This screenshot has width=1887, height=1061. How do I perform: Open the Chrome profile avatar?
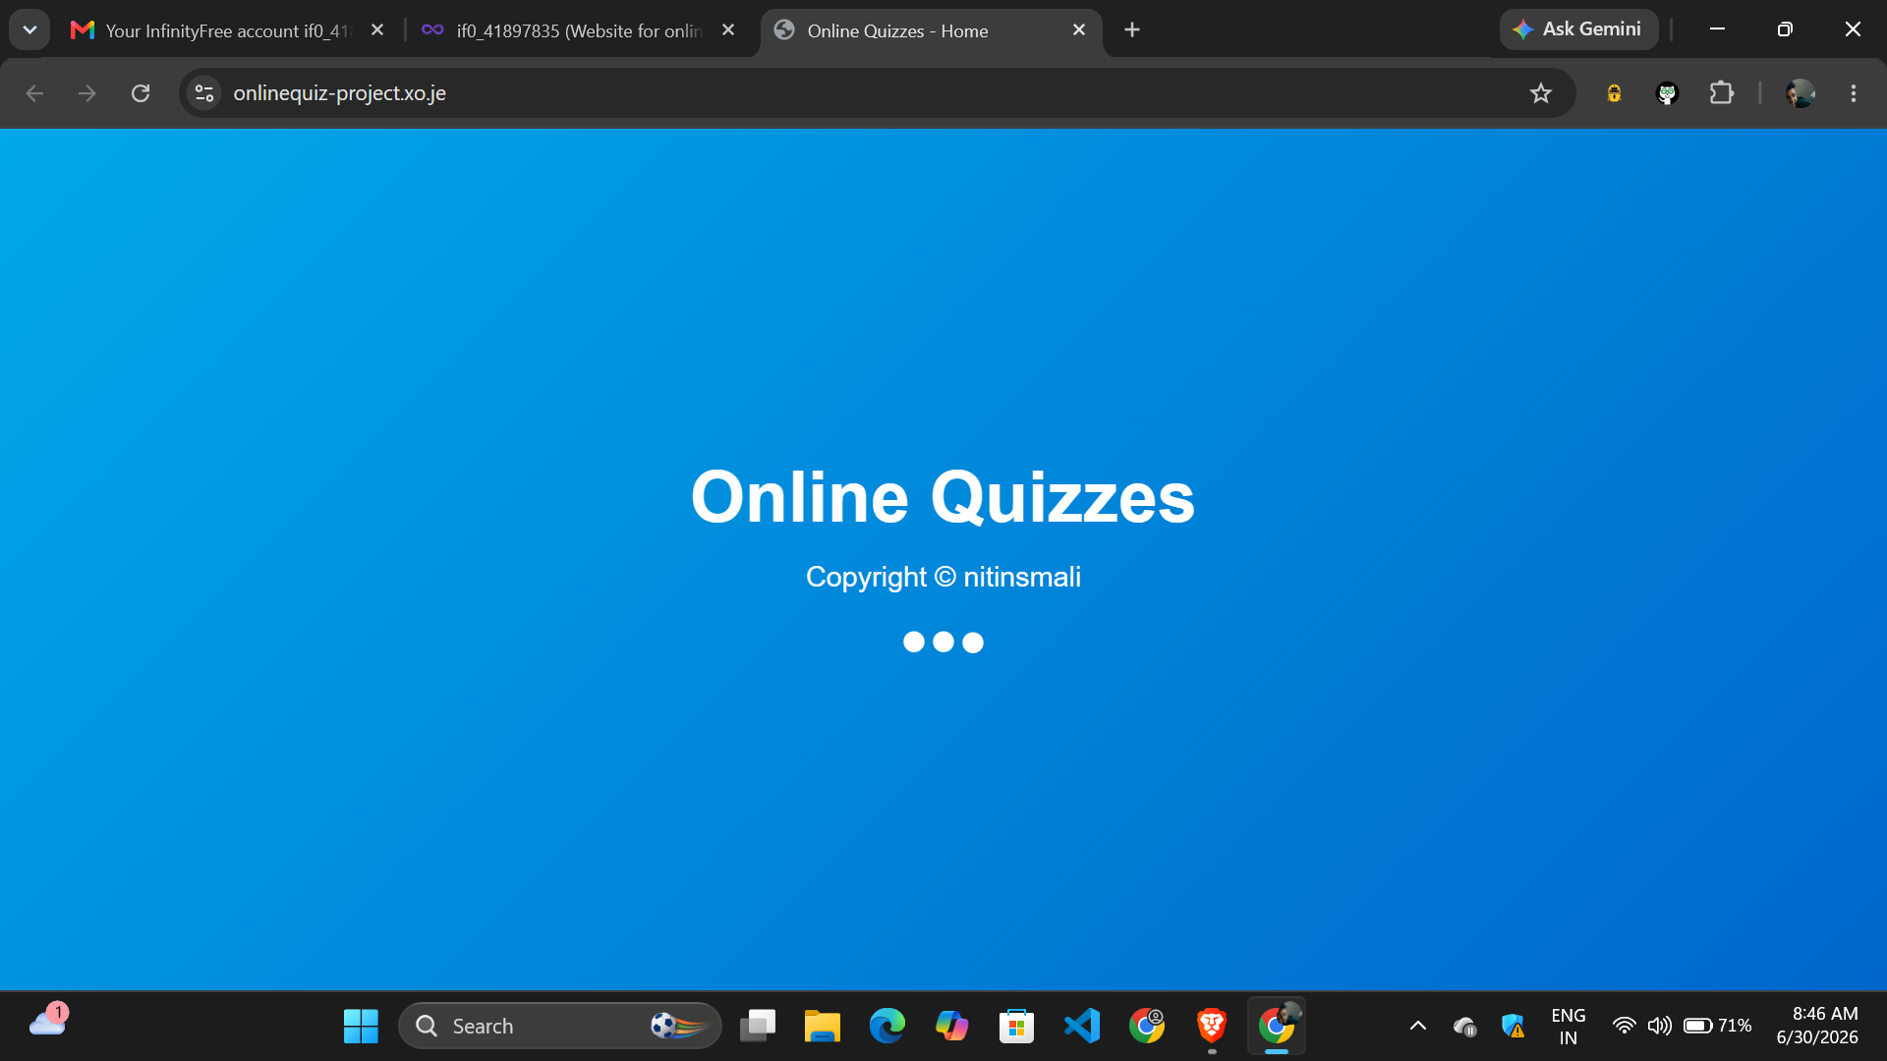[1801, 93]
